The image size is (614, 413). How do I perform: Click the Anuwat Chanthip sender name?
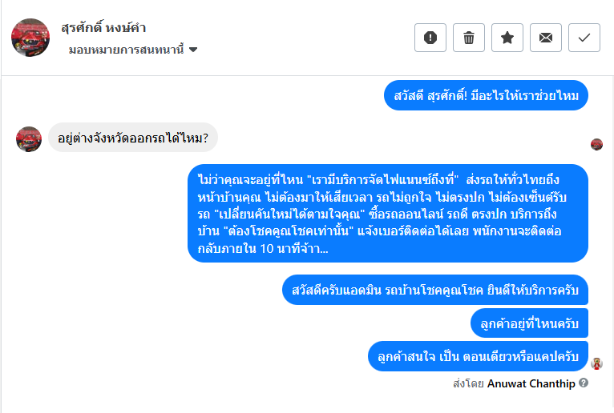(531, 383)
